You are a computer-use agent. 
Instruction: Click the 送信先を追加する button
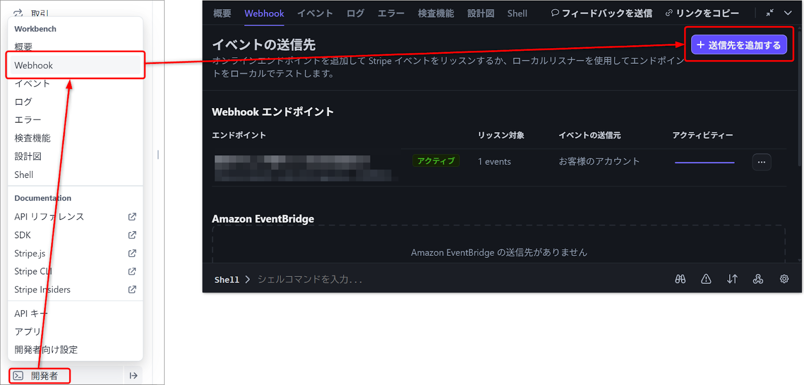coord(739,45)
